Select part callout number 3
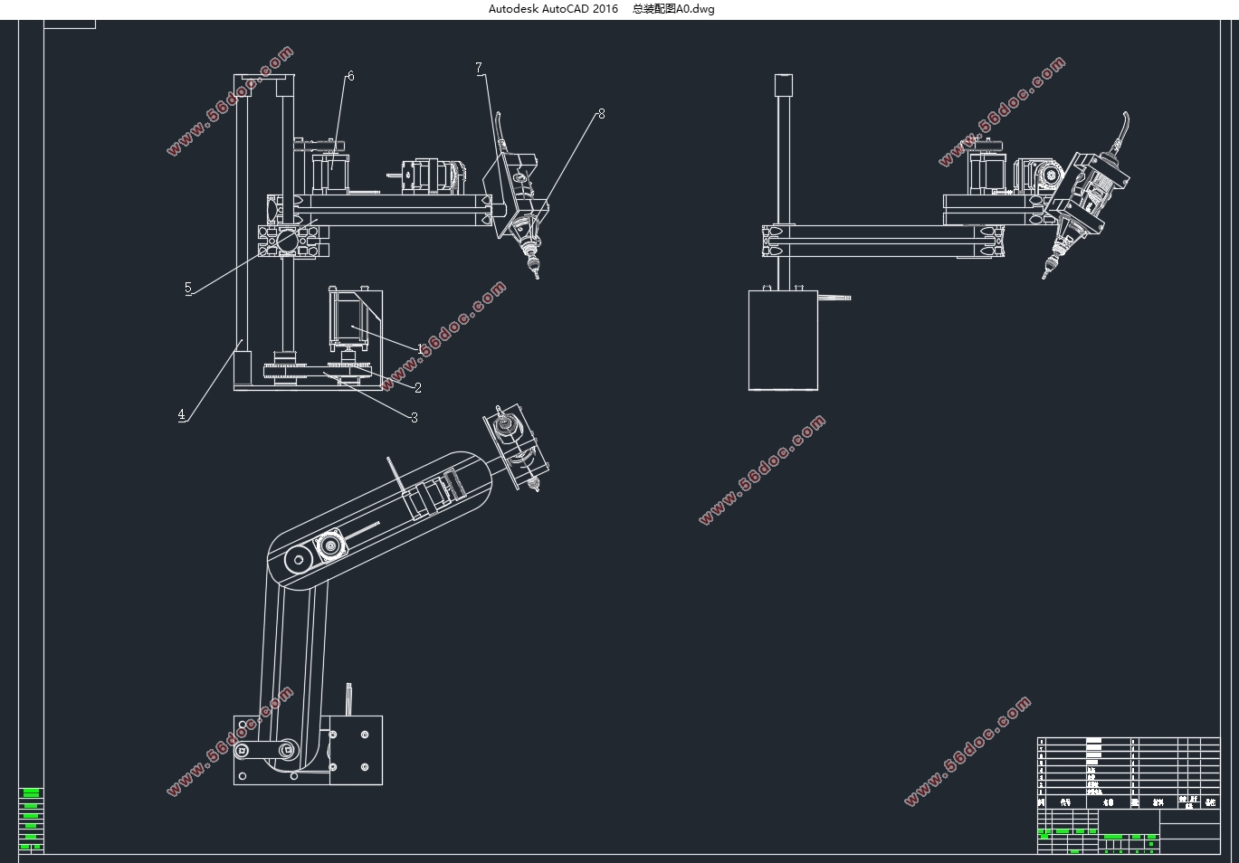The height and width of the screenshot is (863, 1239). [x=415, y=417]
